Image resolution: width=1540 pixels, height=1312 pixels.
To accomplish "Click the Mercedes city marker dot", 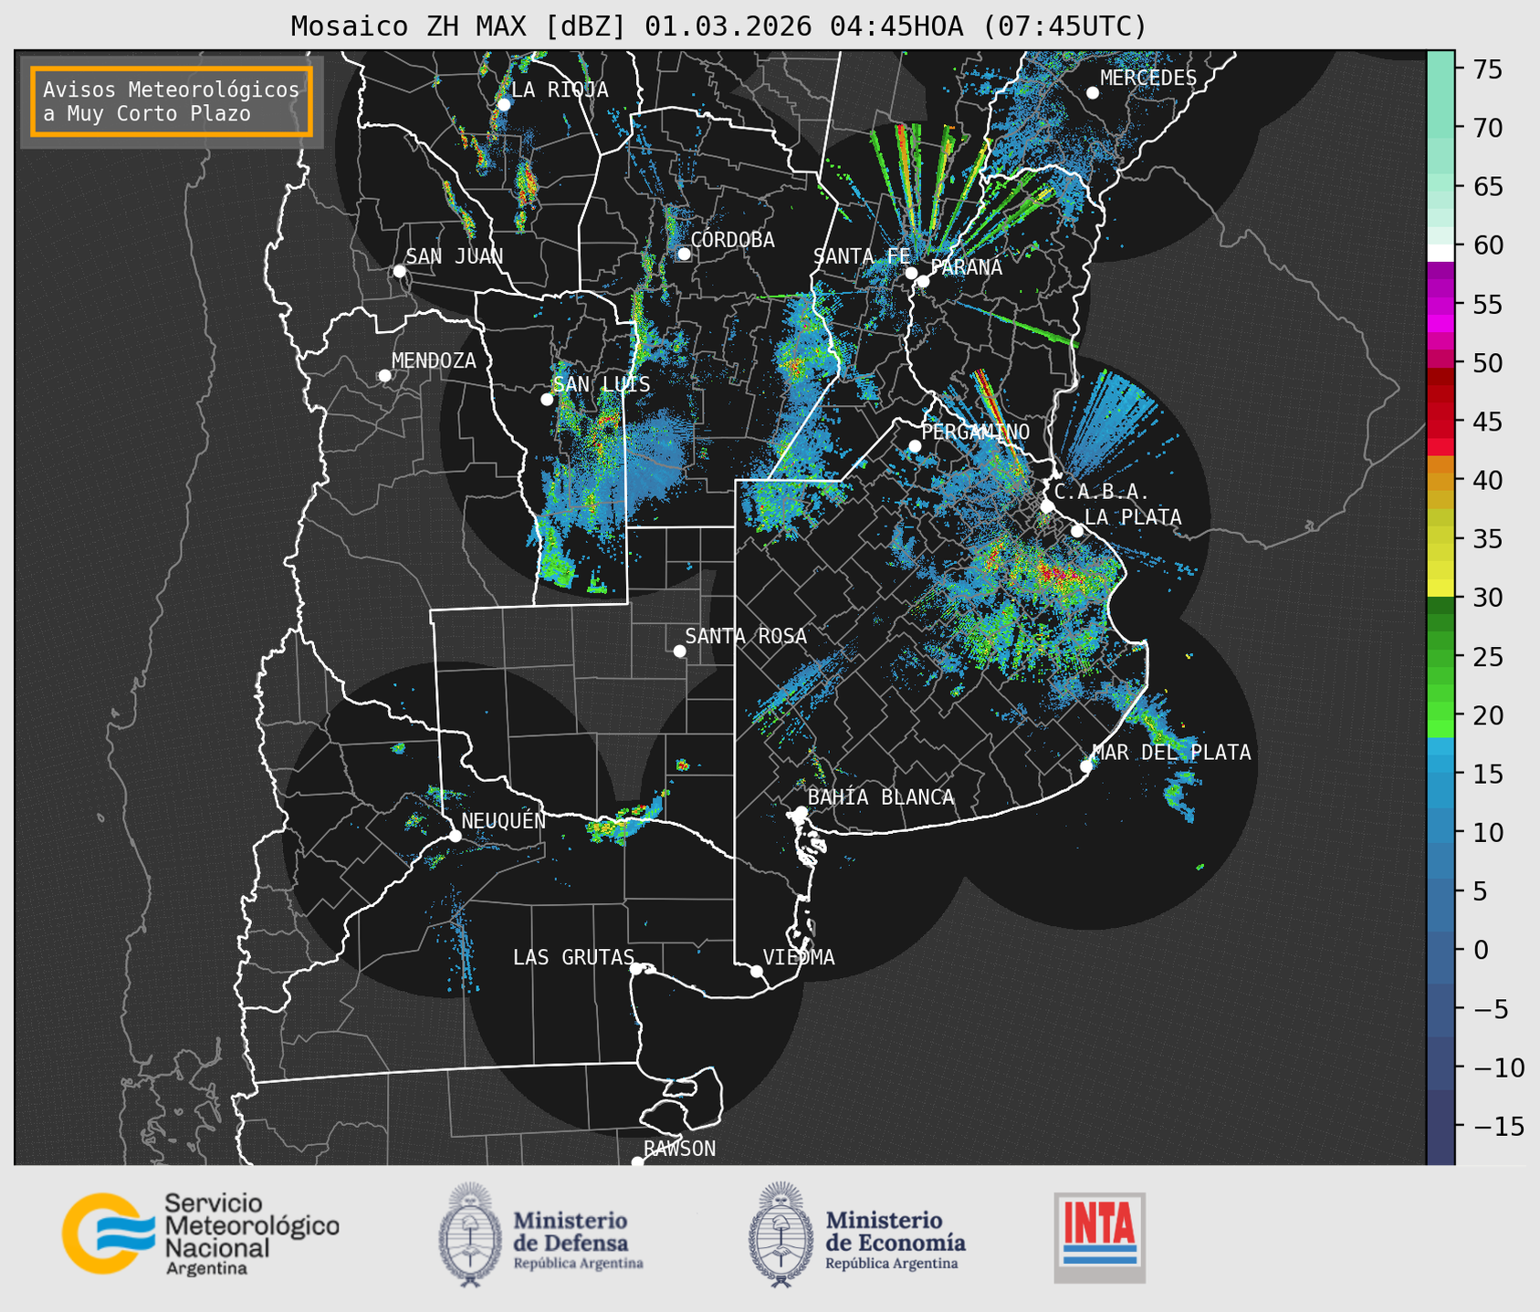I will coord(1093,93).
